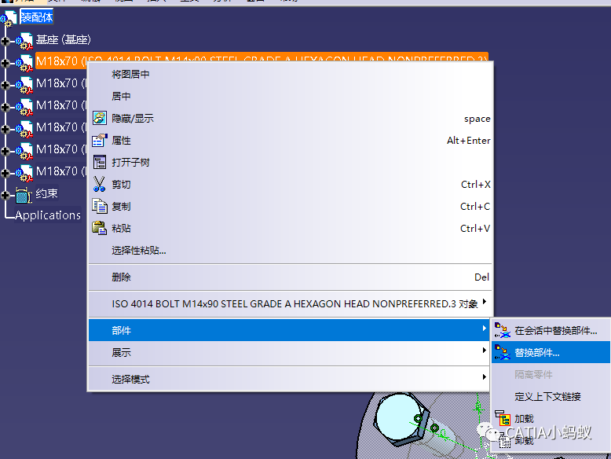The width and height of the screenshot is (611, 459).
Task: Choose 居中 in context menu
Action: (x=291, y=96)
